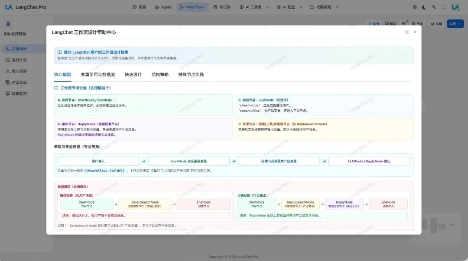
Task: Click BaiduSearchNode in the 正确链路 chain
Action: click(x=301, y=204)
